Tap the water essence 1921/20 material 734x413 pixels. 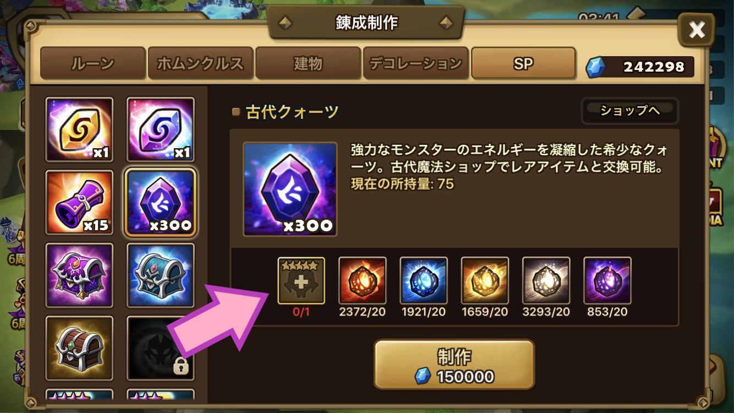[423, 281]
